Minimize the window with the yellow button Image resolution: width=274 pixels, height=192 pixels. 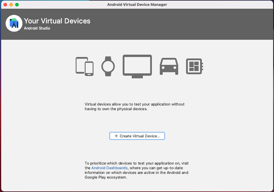11,5
